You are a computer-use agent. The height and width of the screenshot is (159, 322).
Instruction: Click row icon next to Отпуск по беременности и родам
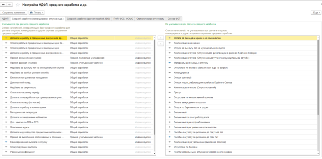[170, 107]
